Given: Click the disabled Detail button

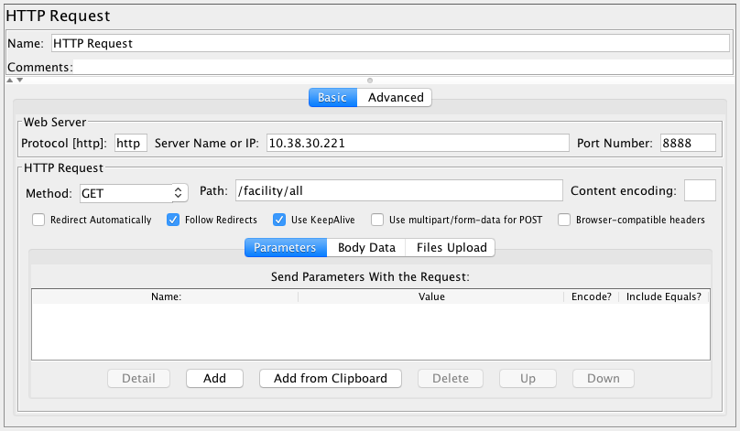Looking at the screenshot, I should 139,378.
